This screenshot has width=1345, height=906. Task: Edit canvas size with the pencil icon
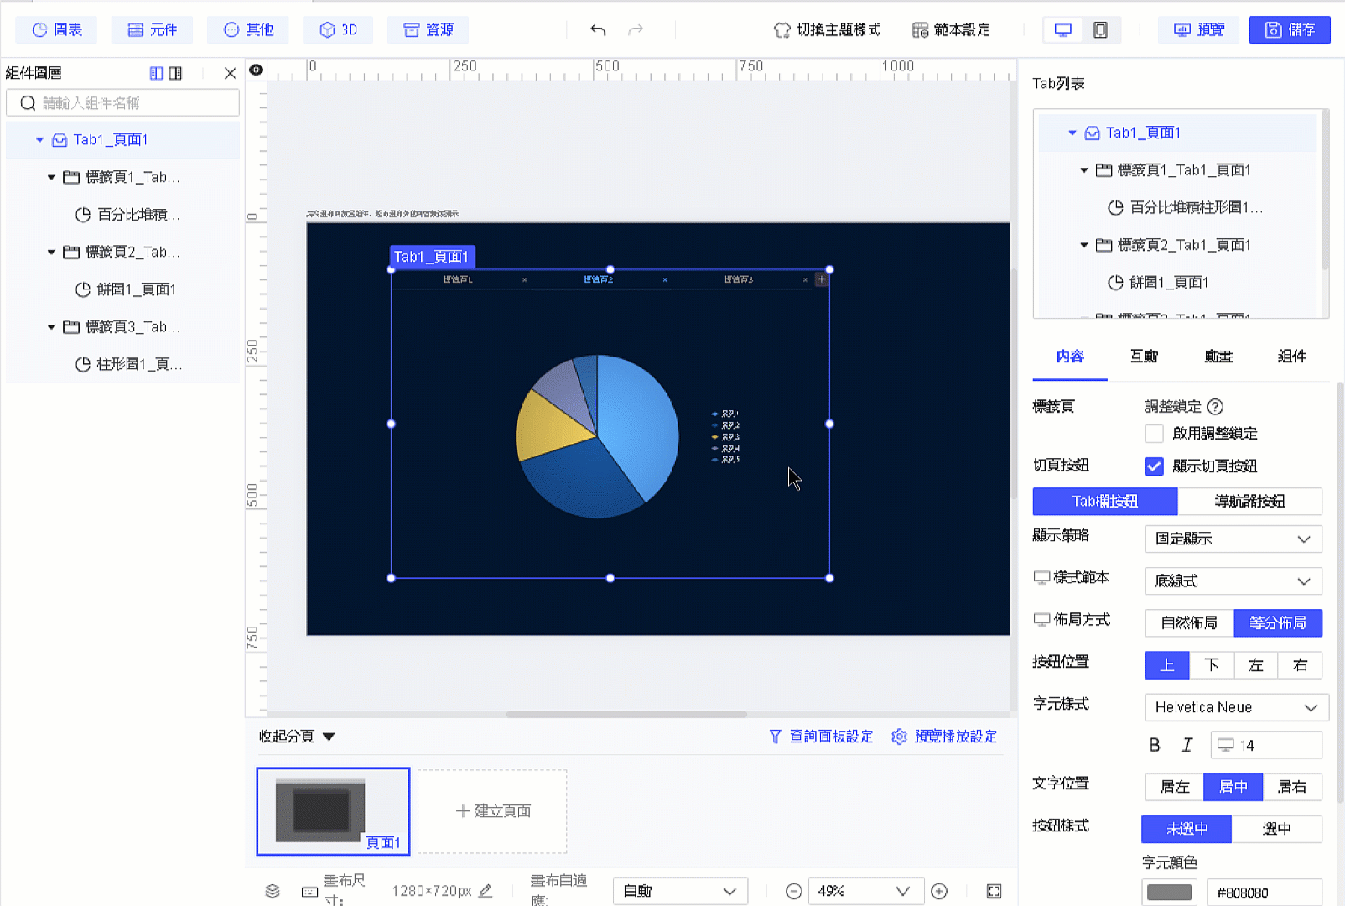[x=485, y=891]
